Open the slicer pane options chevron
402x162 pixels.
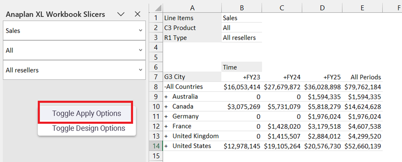tap(121, 14)
